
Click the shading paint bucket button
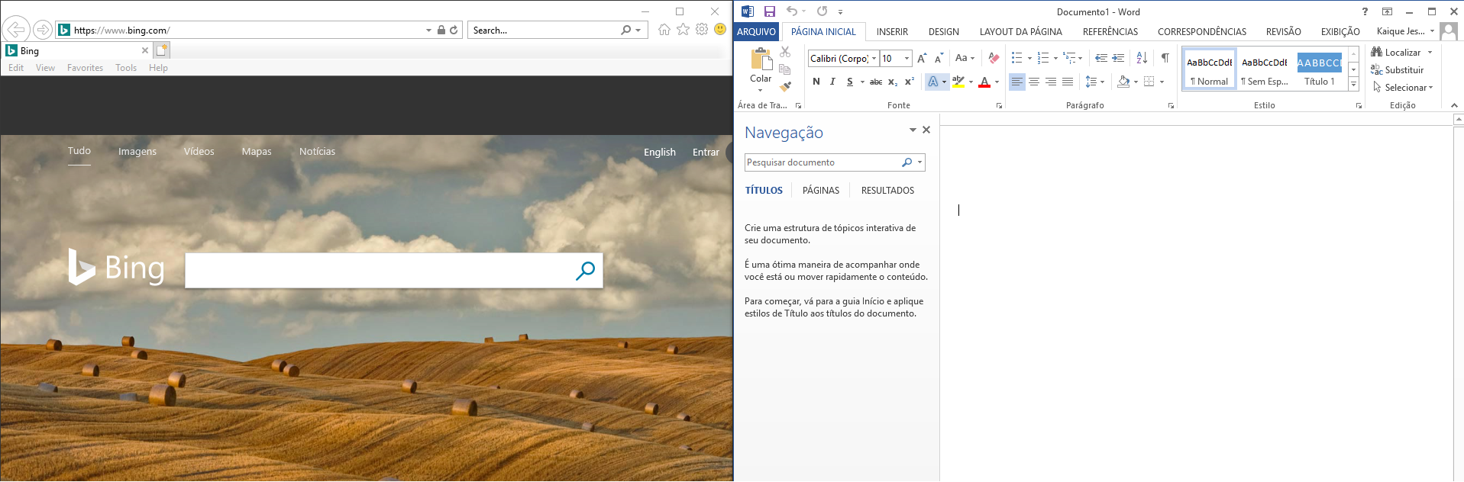(x=1123, y=82)
